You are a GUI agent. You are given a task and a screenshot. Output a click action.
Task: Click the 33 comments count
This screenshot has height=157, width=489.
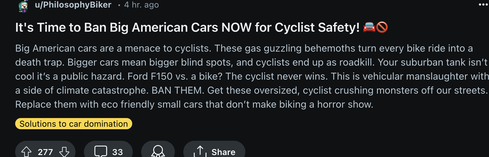pos(118,152)
